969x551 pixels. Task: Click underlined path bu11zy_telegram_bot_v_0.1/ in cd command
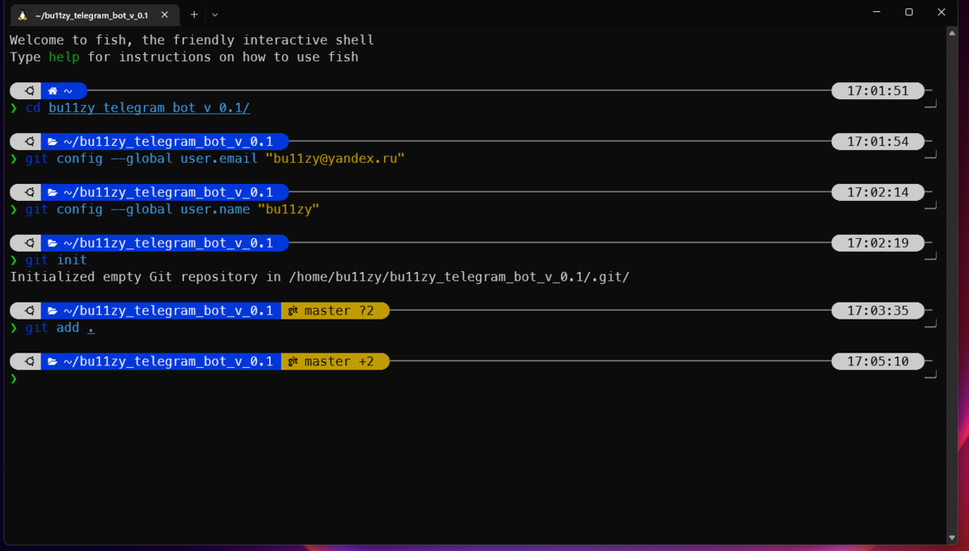pyautogui.click(x=149, y=108)
